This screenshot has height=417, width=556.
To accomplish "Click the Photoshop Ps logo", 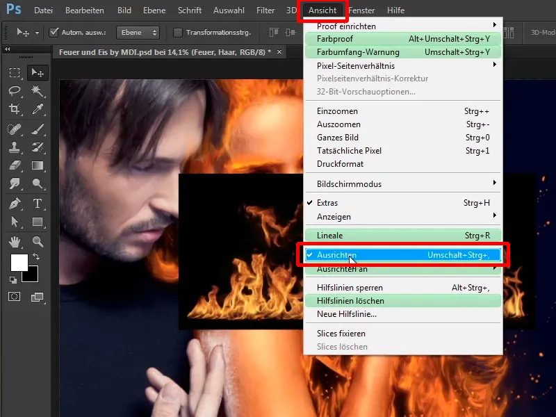I will (13, 9).
